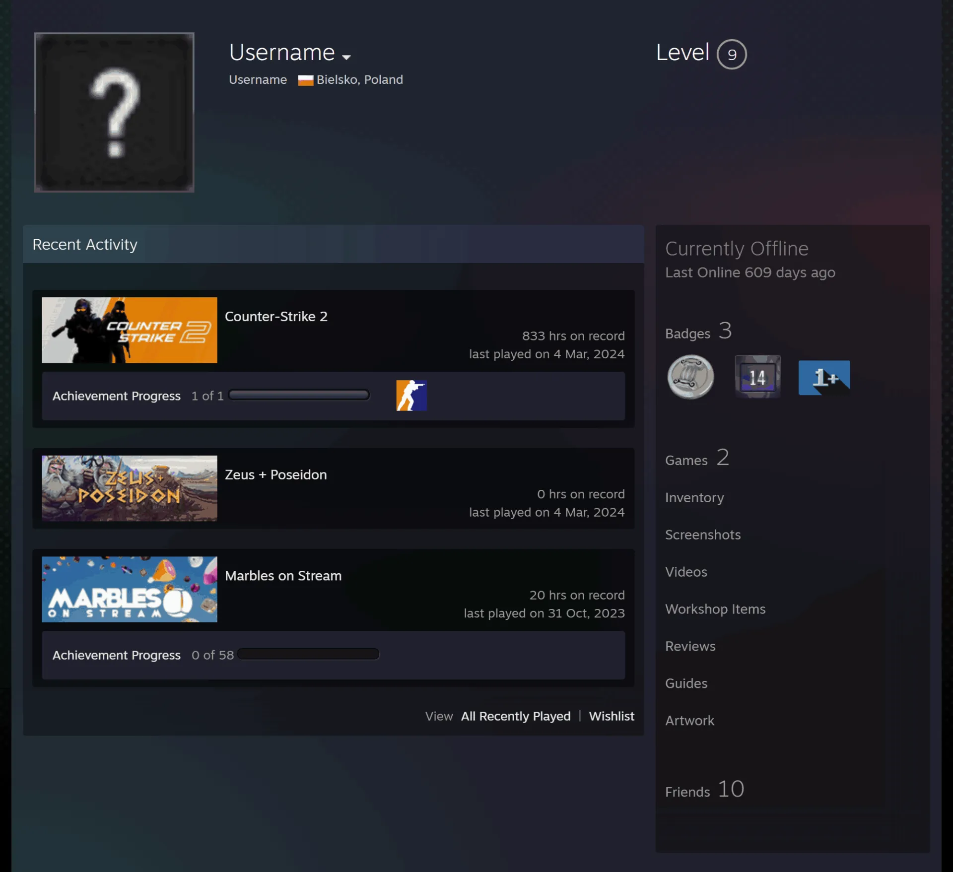Open the Inventory page
Viewport: 953px width, 872px height.
tap(694, 497)
